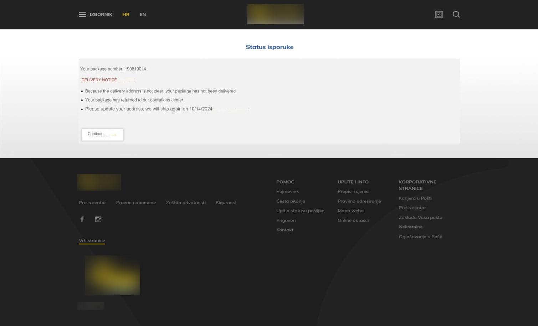This screenshot has width=538, height=326.
Task: Switch language to EN
Action: pyautogui.click(x=143, y=14)
